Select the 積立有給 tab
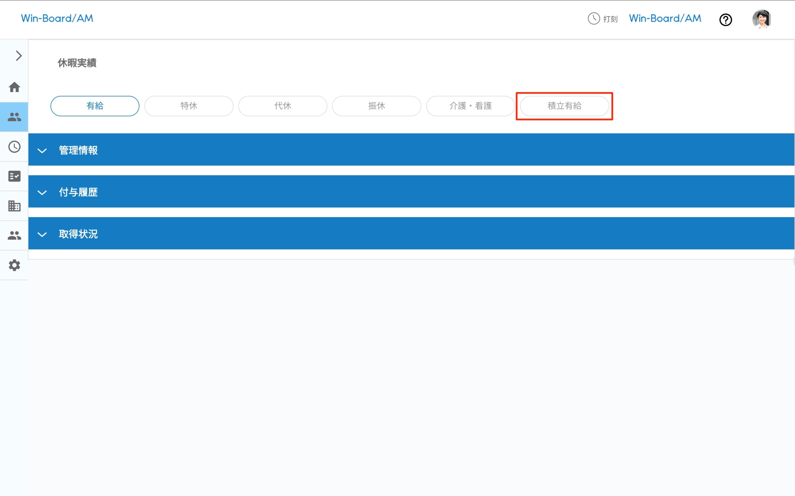The image size is (795, 496). point(564,106)
